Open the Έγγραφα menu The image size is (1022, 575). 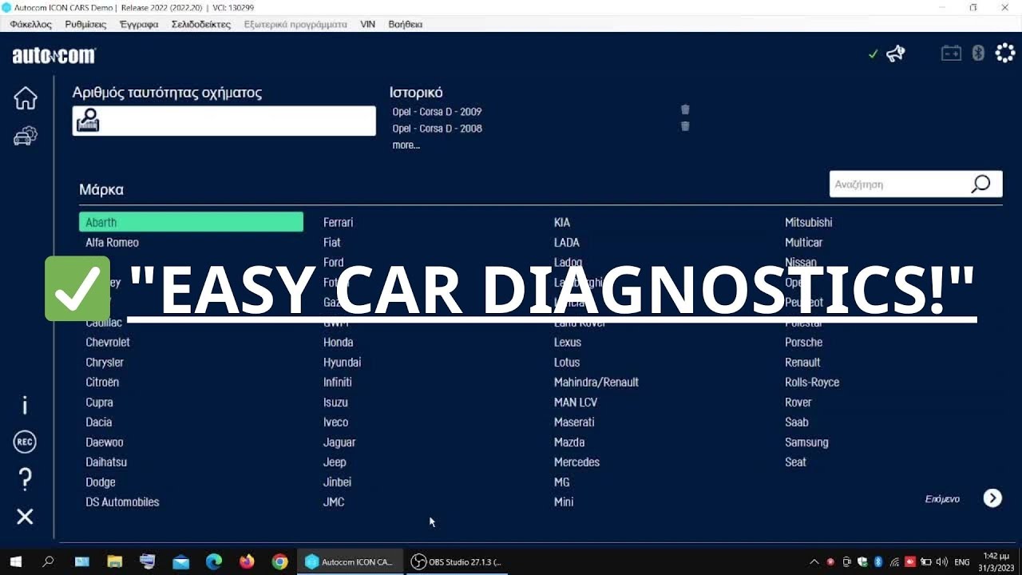click(x=139, y=24)
